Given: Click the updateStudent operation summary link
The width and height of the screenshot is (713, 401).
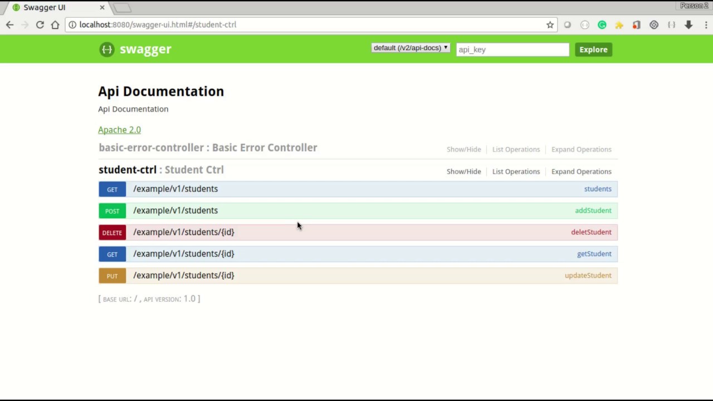Looking at the screenshot, I should click(x=588, y=276).
